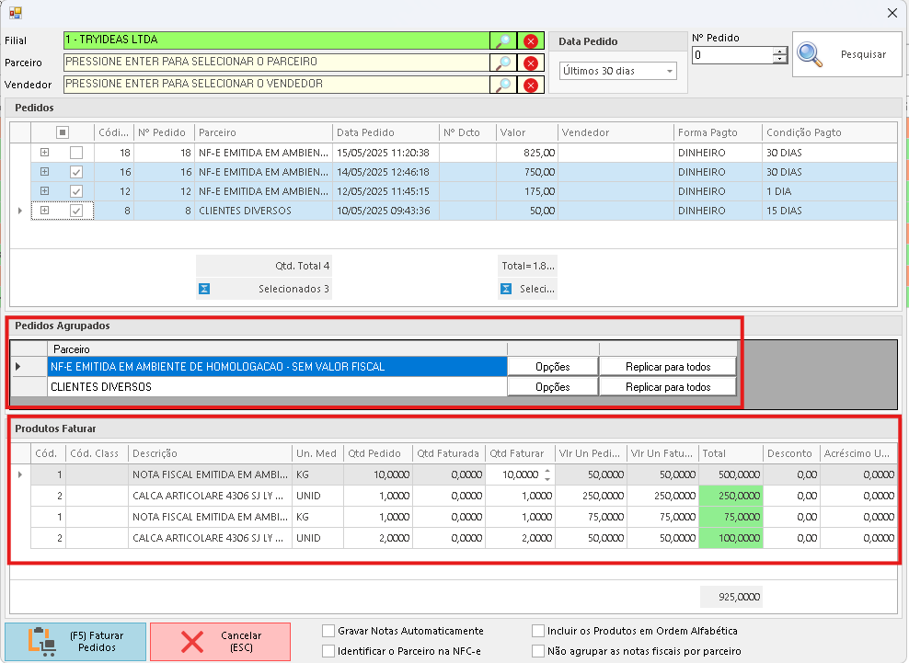Viewport: 909px width, 663px height.
Task: Clear the Vendedor field with red X
Action: coord(531,85)
